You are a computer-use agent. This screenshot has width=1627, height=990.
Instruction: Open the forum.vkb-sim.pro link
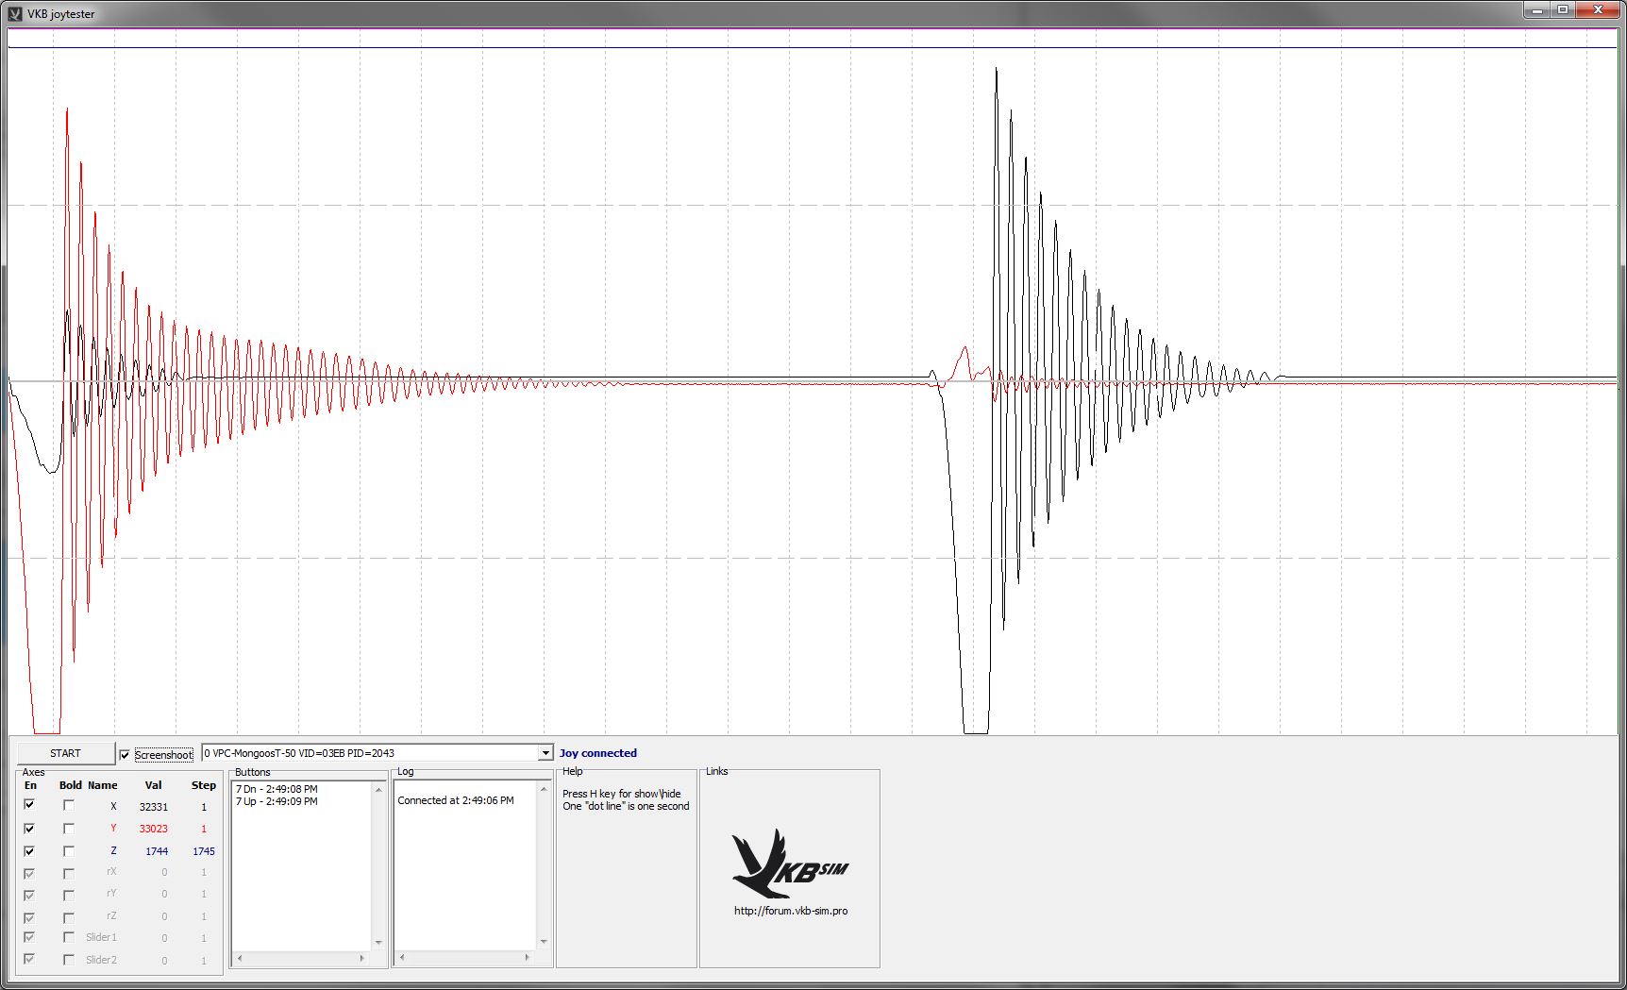pyautogui.click(x=791, y=911)
